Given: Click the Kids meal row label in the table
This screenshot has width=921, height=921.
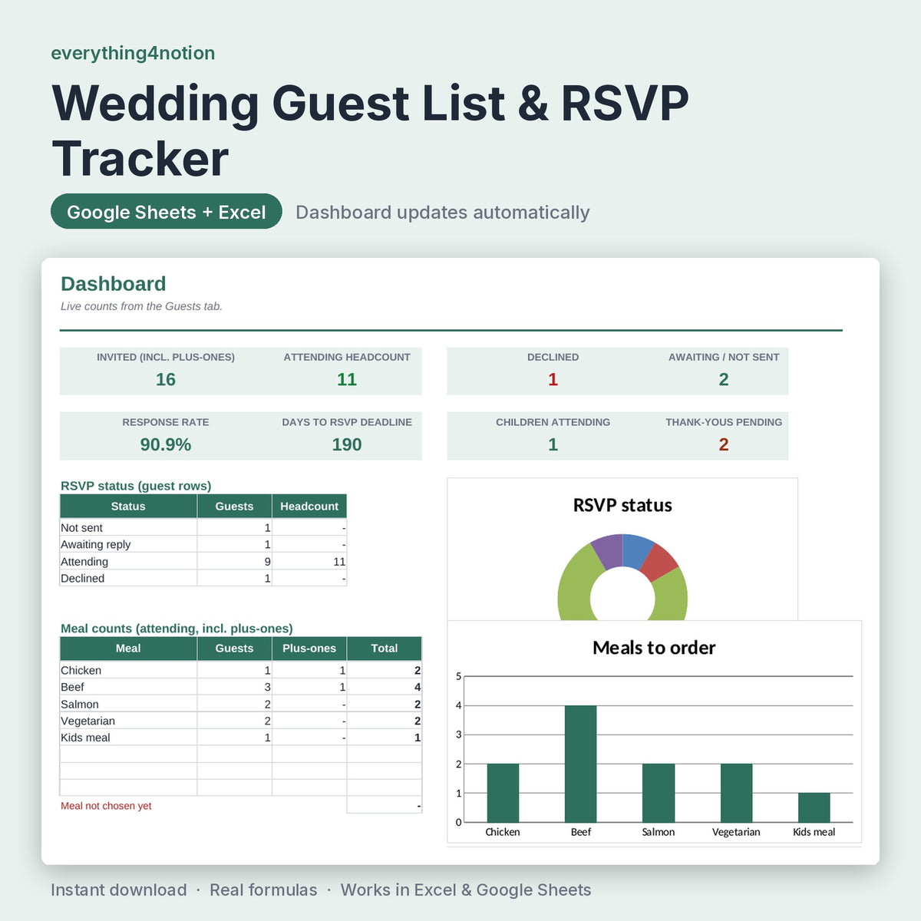Looking at the screenshot, I should (x=128, y=738).
